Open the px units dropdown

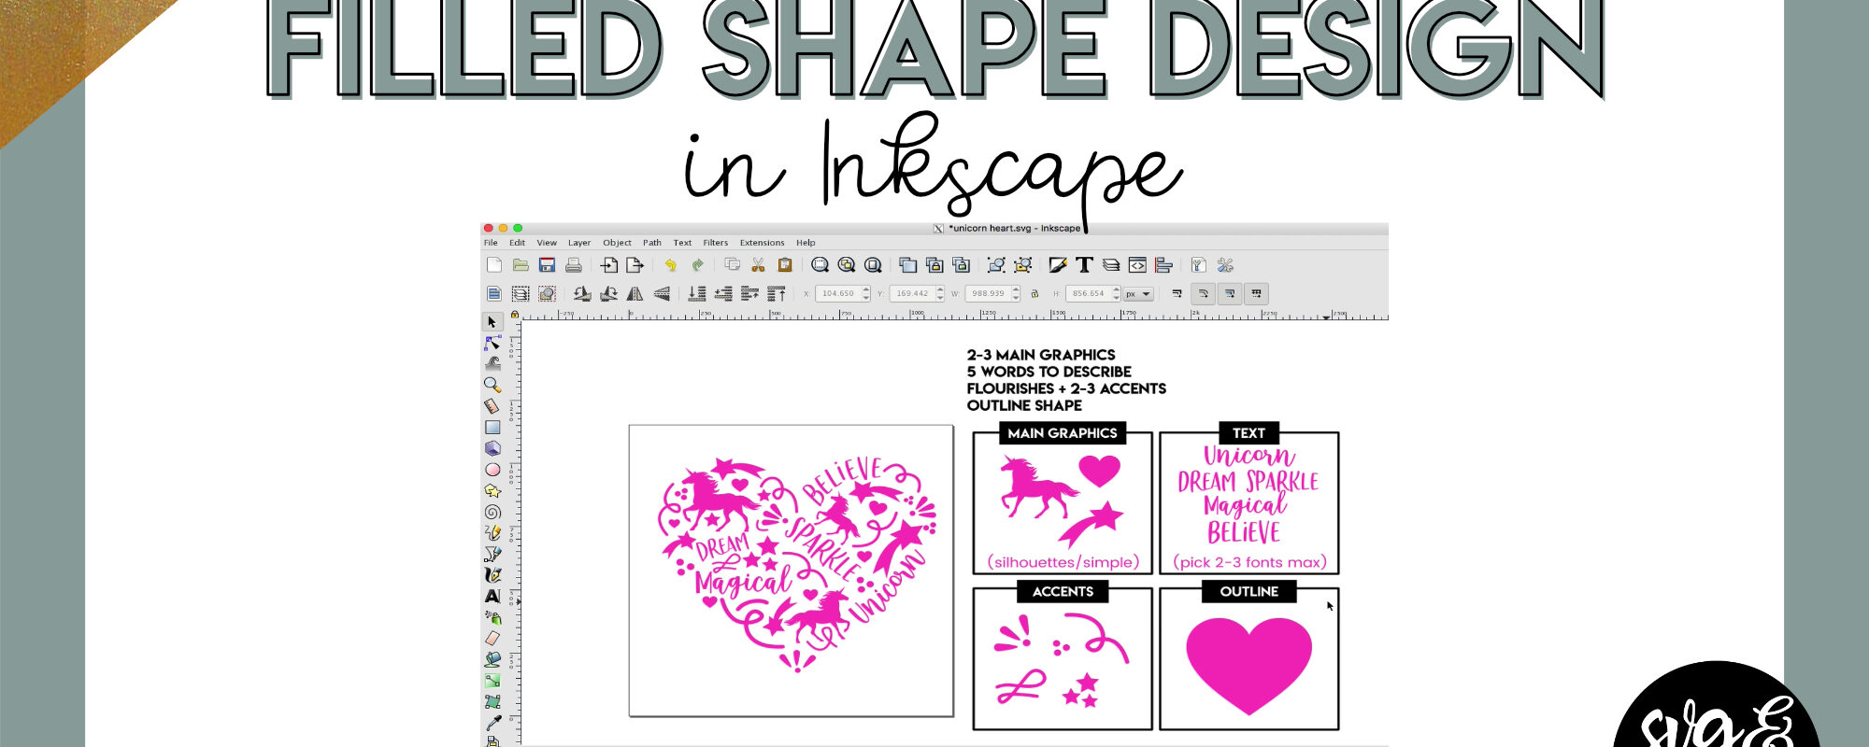pos(1138,293)
